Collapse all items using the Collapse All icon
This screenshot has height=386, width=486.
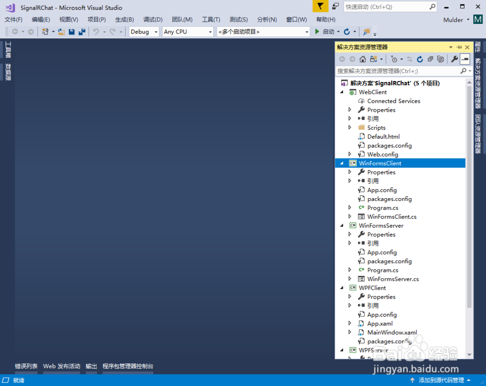tap(431, 59)
